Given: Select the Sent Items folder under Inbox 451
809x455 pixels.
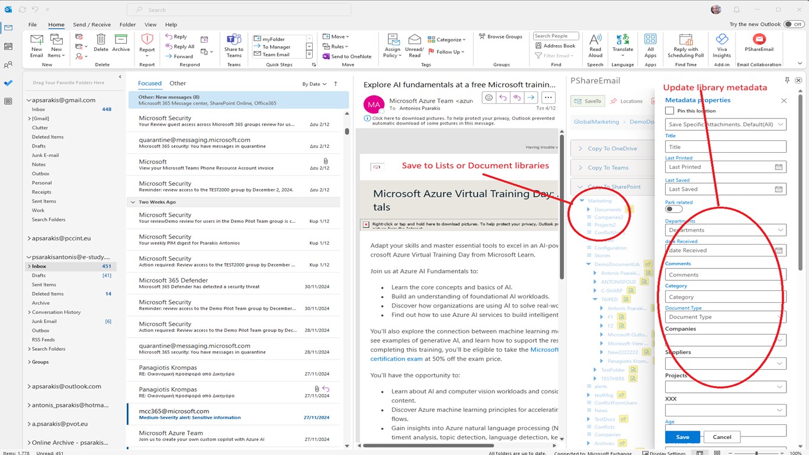Looking at the screenshot, I should (44, 284).
